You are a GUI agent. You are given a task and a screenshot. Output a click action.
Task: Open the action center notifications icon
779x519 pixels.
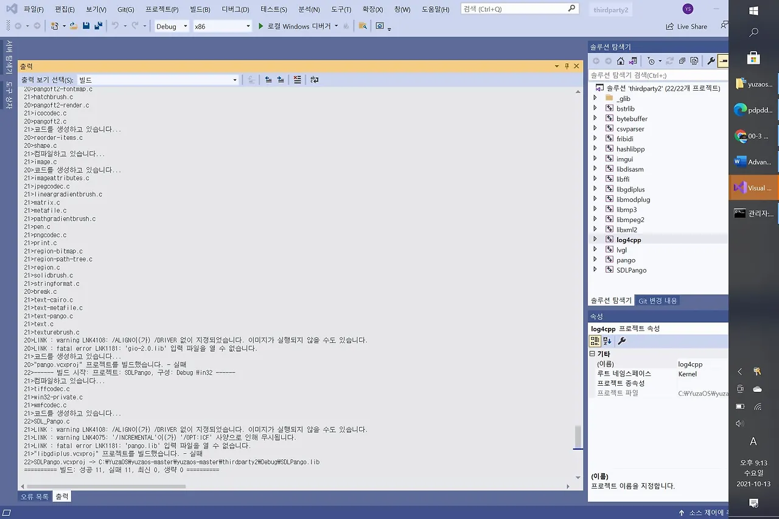pos(753,503)
